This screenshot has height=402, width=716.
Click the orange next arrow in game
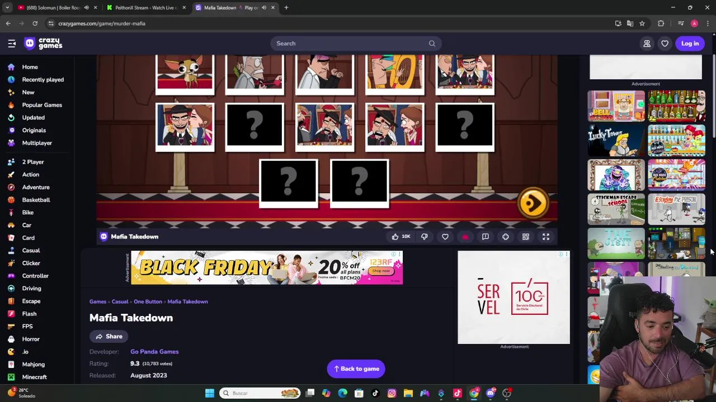coord(533,203)
